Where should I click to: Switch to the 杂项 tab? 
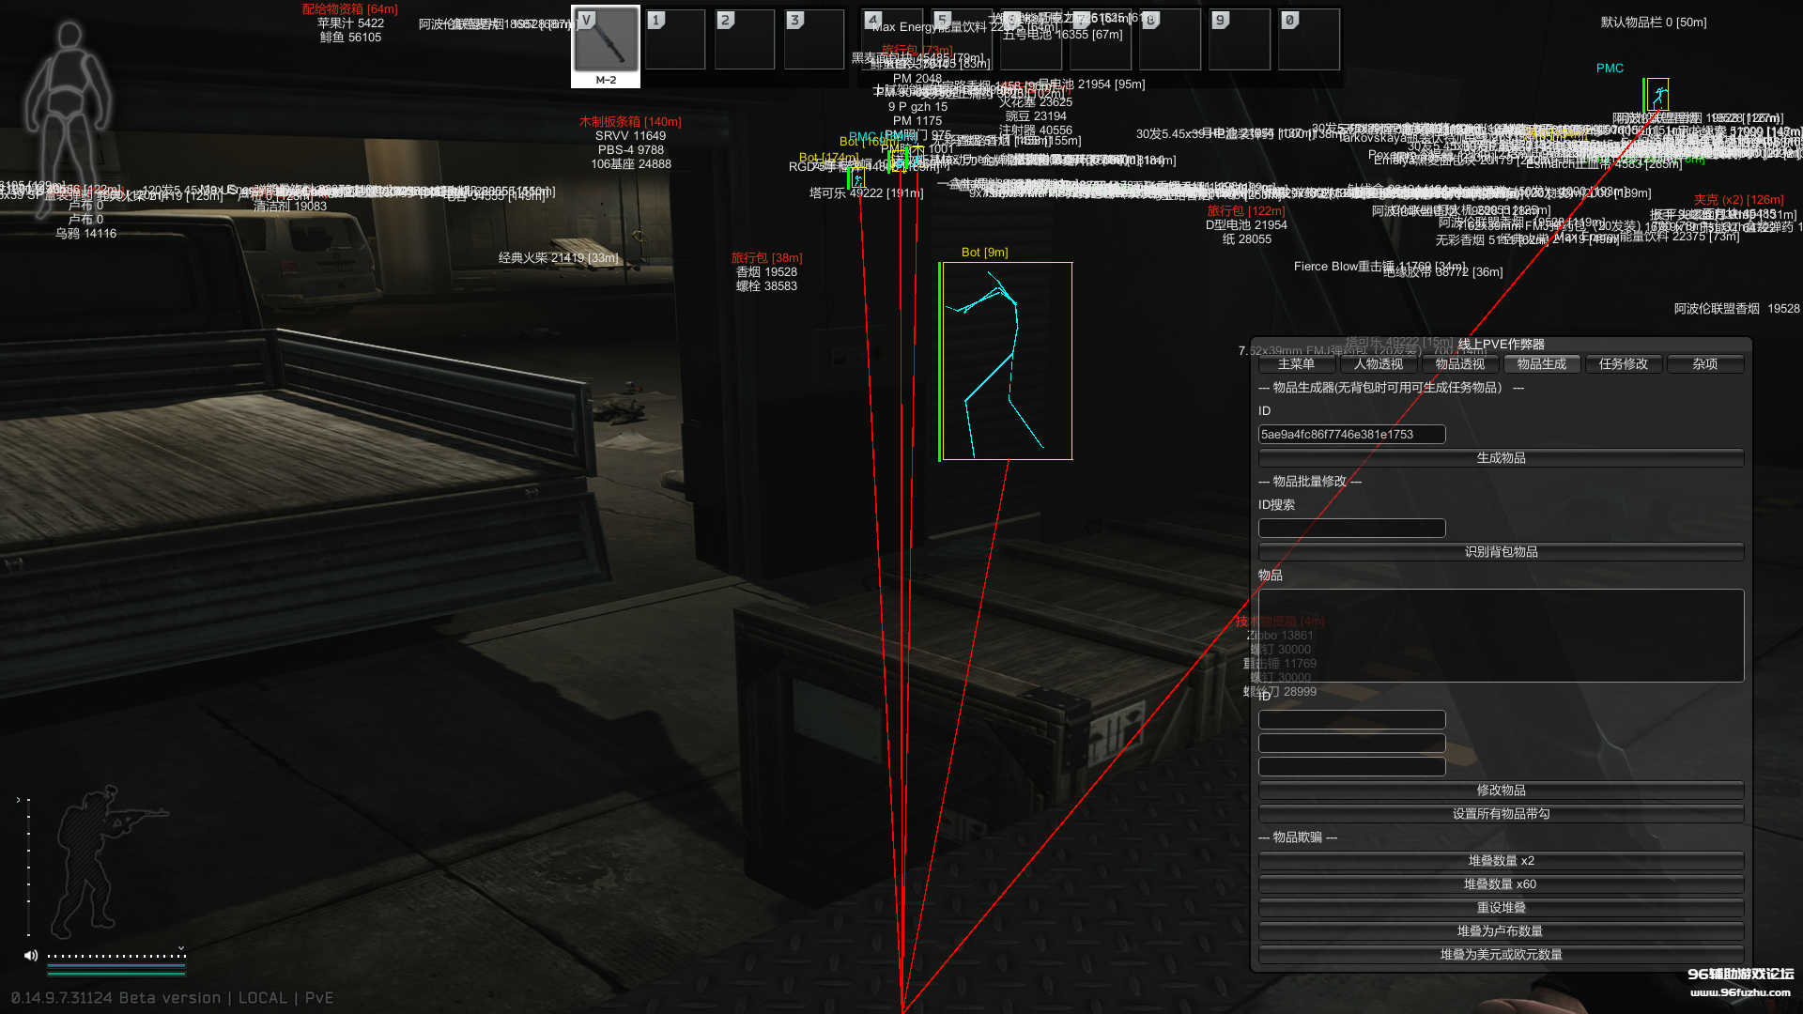coord(1704,364)
